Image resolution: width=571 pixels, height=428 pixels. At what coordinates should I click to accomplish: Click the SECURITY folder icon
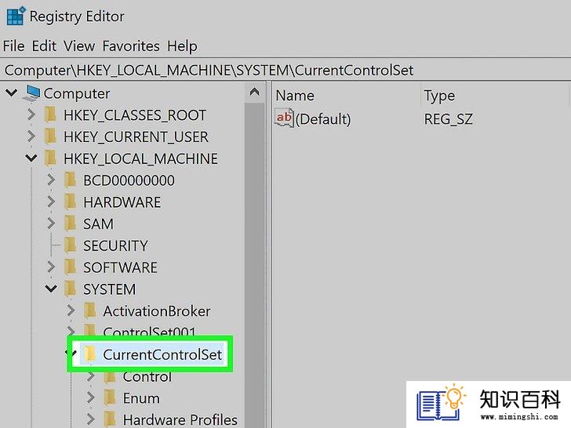(71, 245)
